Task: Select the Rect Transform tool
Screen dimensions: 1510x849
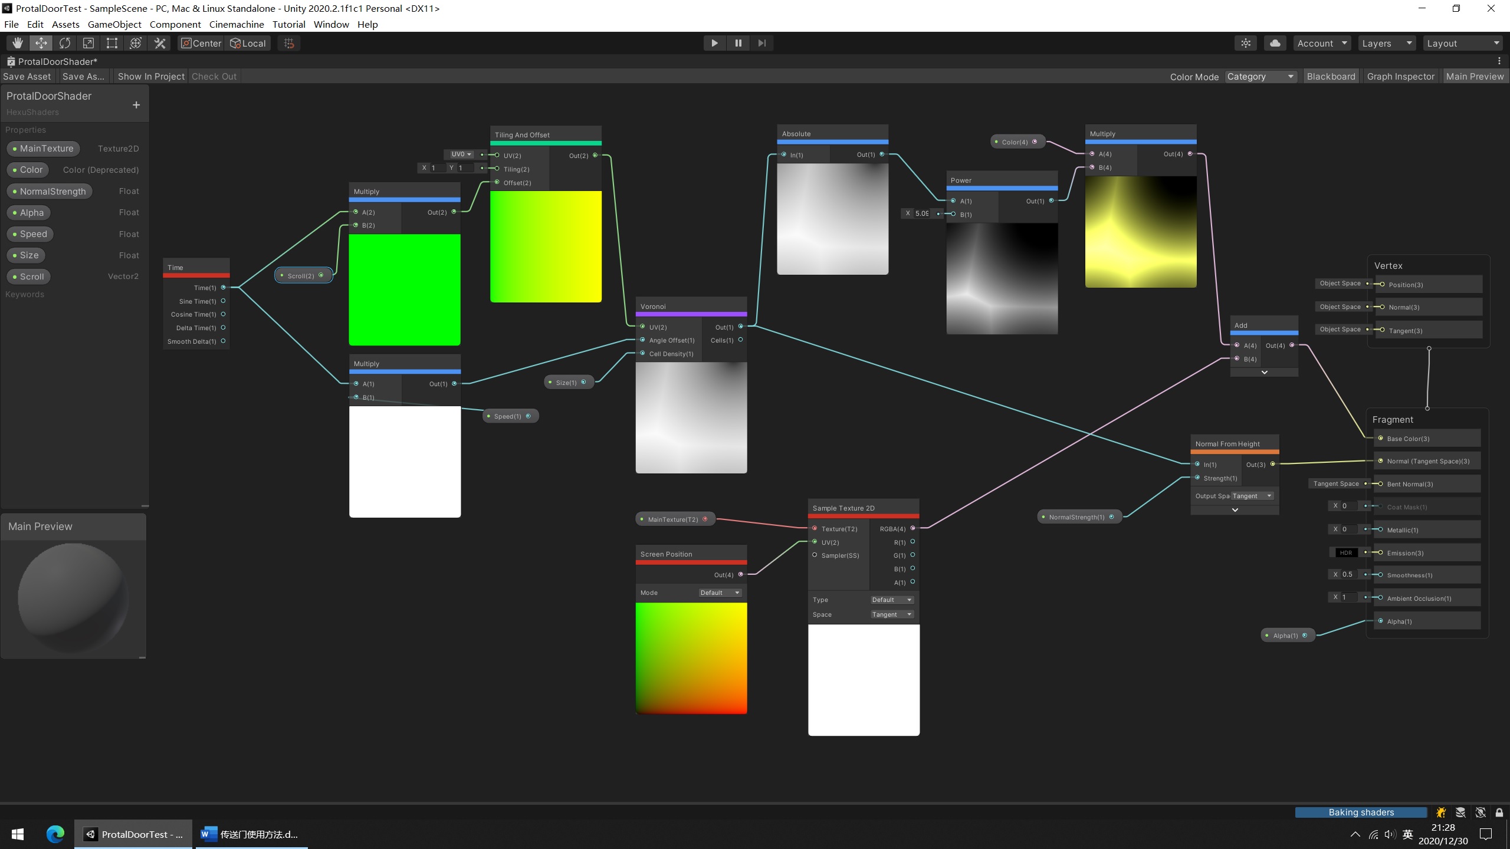Action: [x=112, y=43]
